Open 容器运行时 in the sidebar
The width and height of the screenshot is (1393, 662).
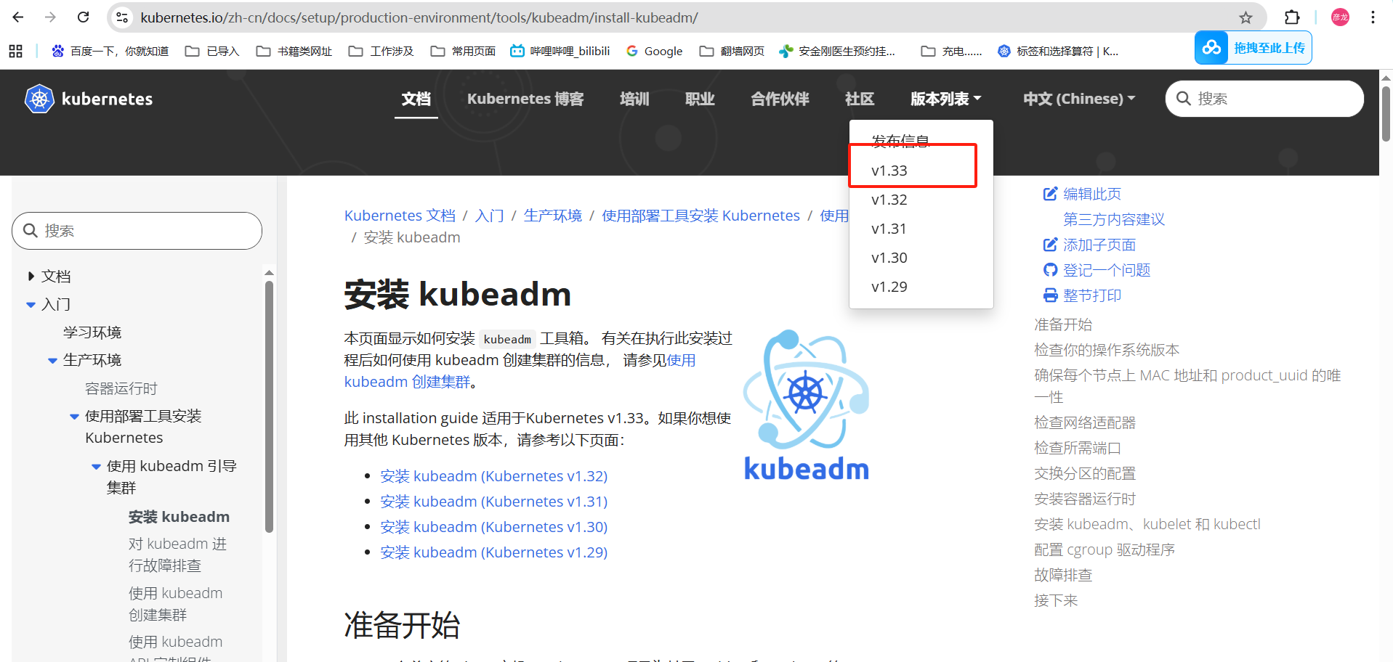point(121,388)
